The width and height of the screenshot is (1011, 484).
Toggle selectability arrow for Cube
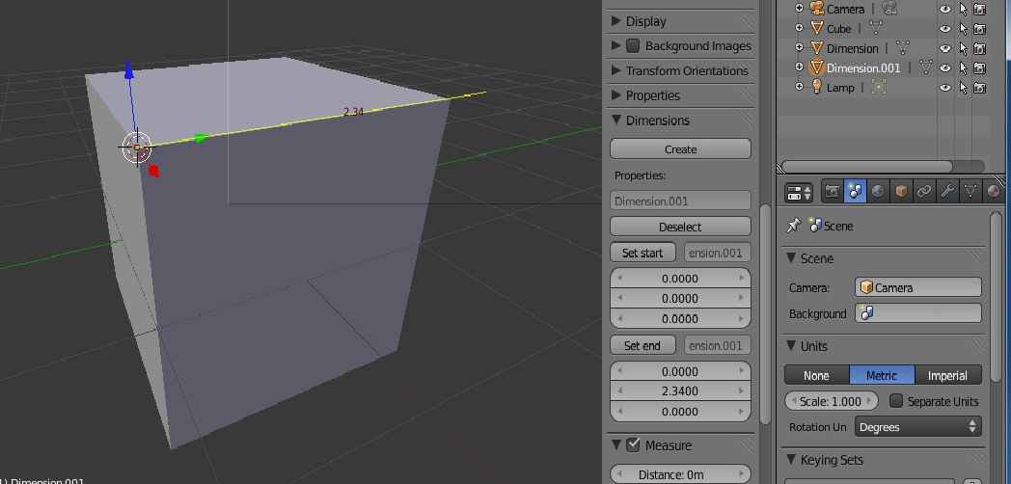point(963,29)
